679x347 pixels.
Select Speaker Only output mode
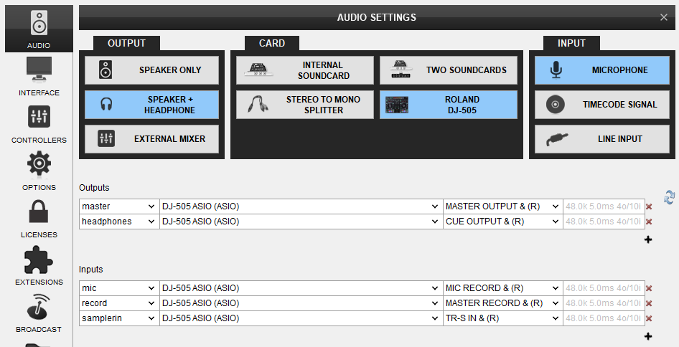pos(151,70)
